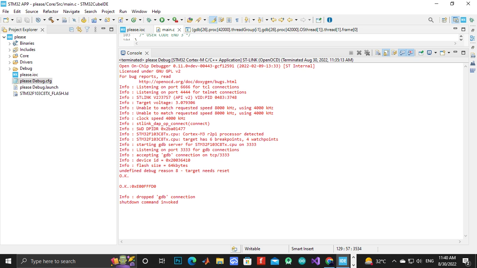
Task: Click the binary 010 toolbar icon
Action: pos(64,20)
